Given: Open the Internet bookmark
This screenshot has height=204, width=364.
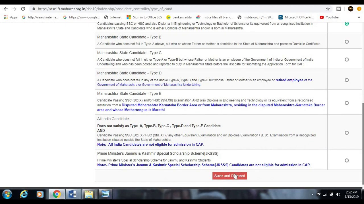Looking at the screenshot, I should 113,17.
